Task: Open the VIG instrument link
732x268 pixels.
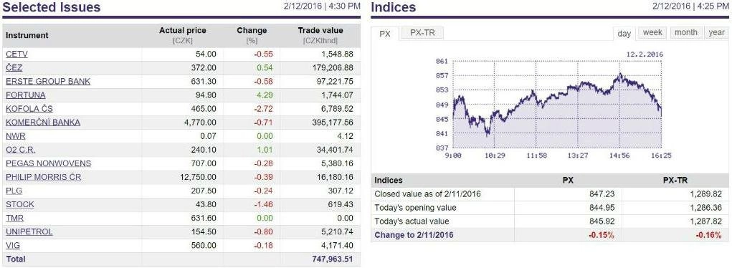Action: tap(13, 245)
